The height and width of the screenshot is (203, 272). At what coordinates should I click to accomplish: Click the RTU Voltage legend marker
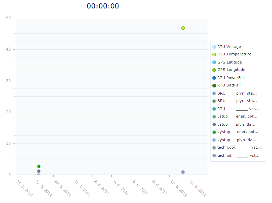pos(214,47)
